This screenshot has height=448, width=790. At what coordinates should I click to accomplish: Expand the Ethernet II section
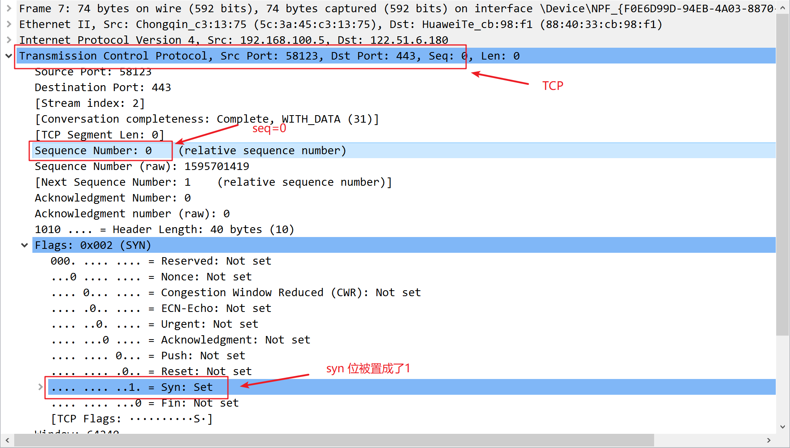coord(9,24)
